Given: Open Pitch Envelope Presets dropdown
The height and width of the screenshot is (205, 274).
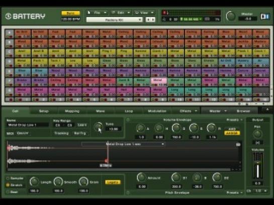Looking at the screenshot, I should tap(234, 192).
